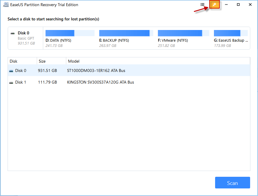Click the EaseUS app logo in title bar
Viewport: 258px width, 196px height.
coord(6,5)
